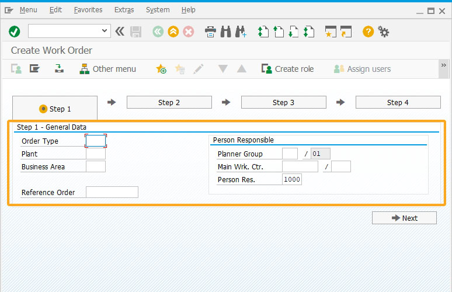Click the Other menu button
The height and width of the screenshot is (292, 452).
[x=108, y=69]
